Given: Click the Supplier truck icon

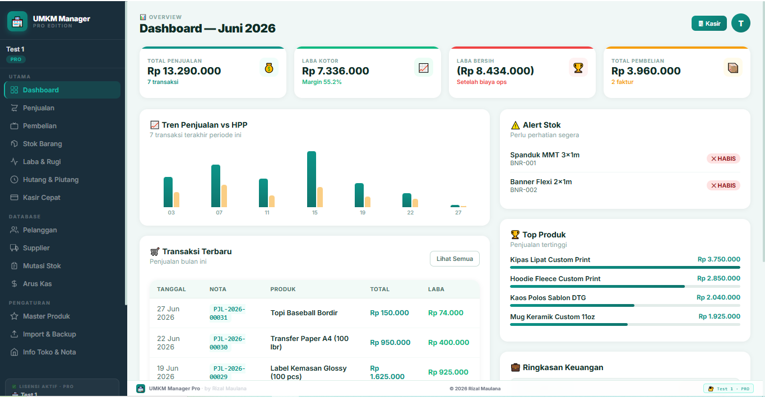Looking at the screenshot, I should [15, 248].
